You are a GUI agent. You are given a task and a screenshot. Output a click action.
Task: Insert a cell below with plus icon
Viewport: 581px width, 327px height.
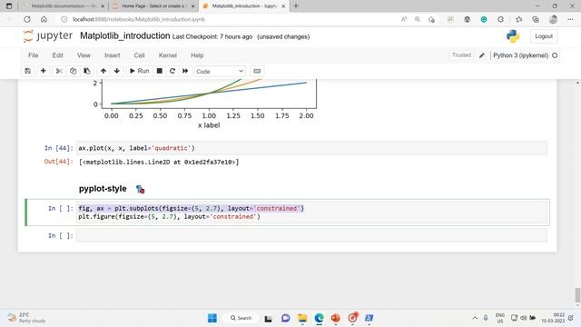(x=44, y=71)
